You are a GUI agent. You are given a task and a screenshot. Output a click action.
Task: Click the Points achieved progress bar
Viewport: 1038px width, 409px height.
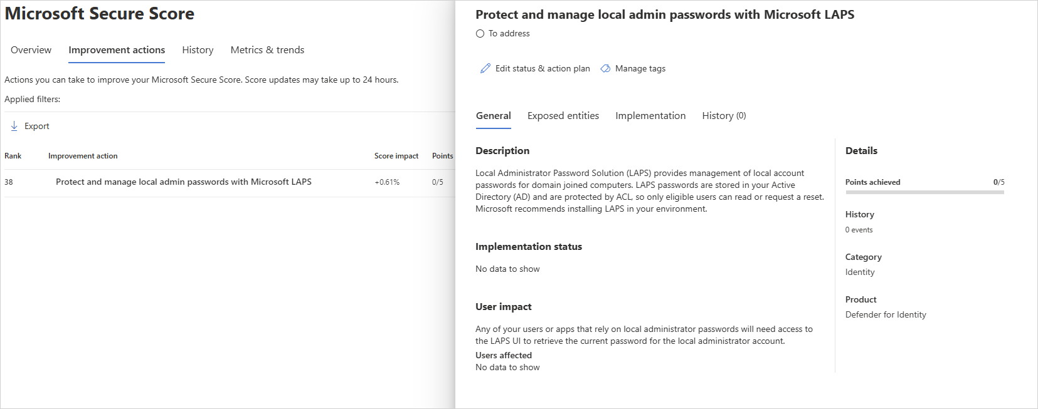[x=924, y=192]
